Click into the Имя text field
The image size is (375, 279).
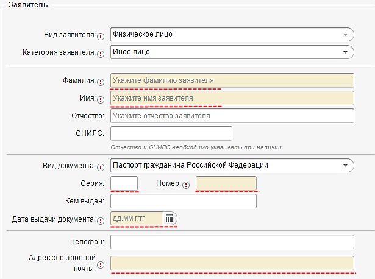(232, 98)
